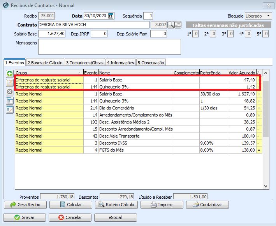Click the Contabilizar button
The width and height of the screenshot is (276, 226).
[x=207, y=205]
